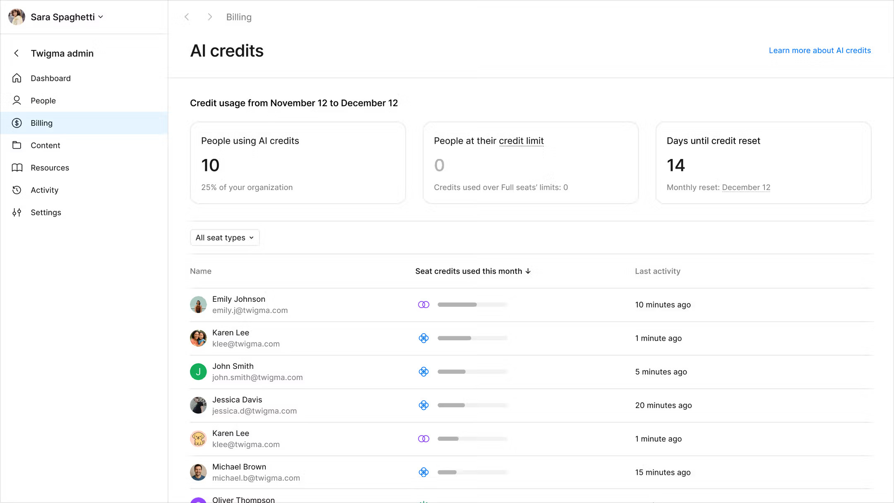Select the Resources book icon
The image size is (894, 503).
point(17,167)
